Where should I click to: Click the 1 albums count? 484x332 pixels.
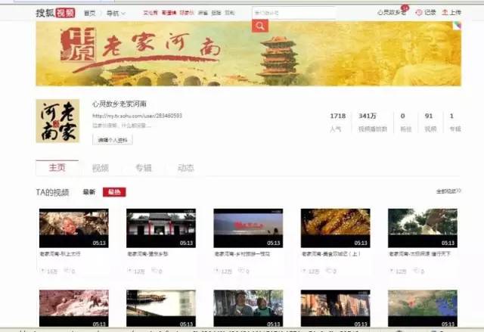[451, 116]
